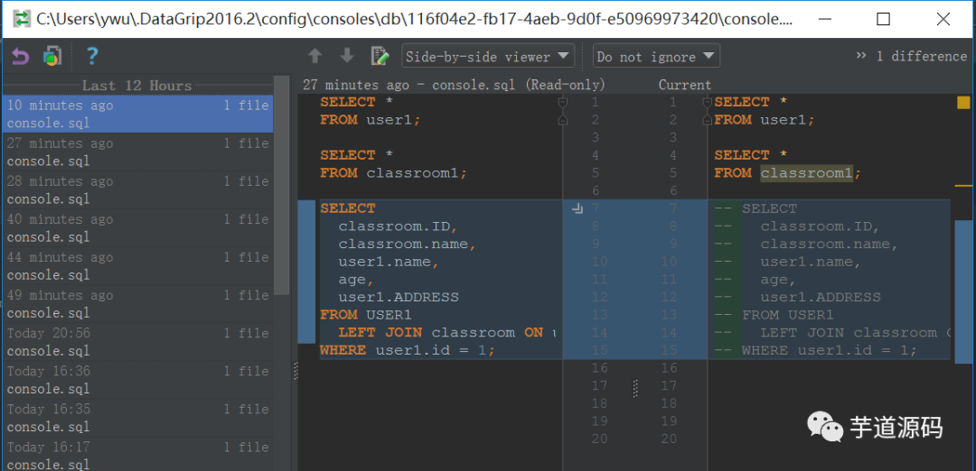This screenshot has height=471, width=976.
Task: Click the left-pane 'user1.name,' line
Action: [389, 263]
